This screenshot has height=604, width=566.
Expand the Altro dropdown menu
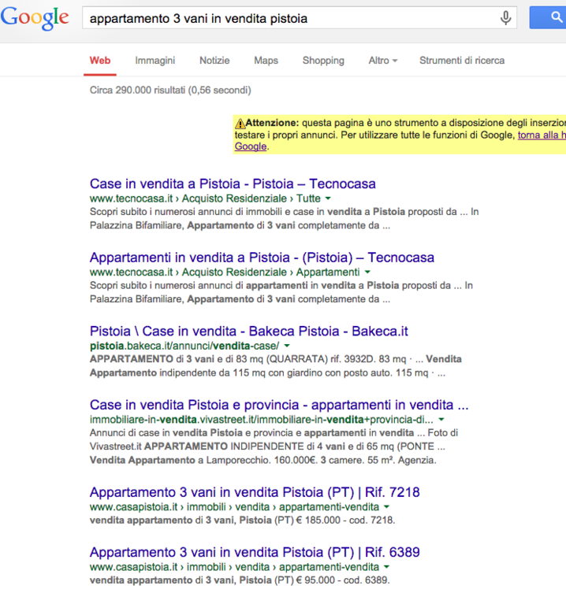tap(383, 61)
